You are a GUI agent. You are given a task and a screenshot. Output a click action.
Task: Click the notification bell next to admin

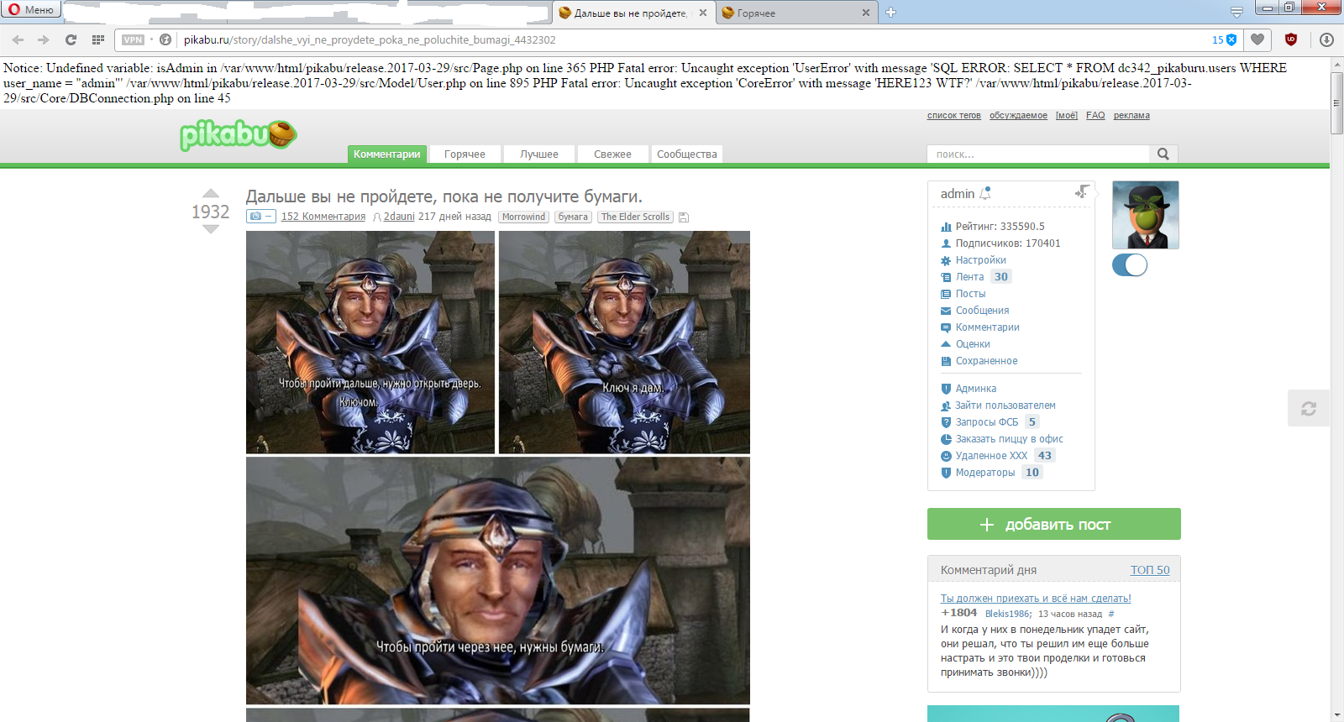coord(985,193)
